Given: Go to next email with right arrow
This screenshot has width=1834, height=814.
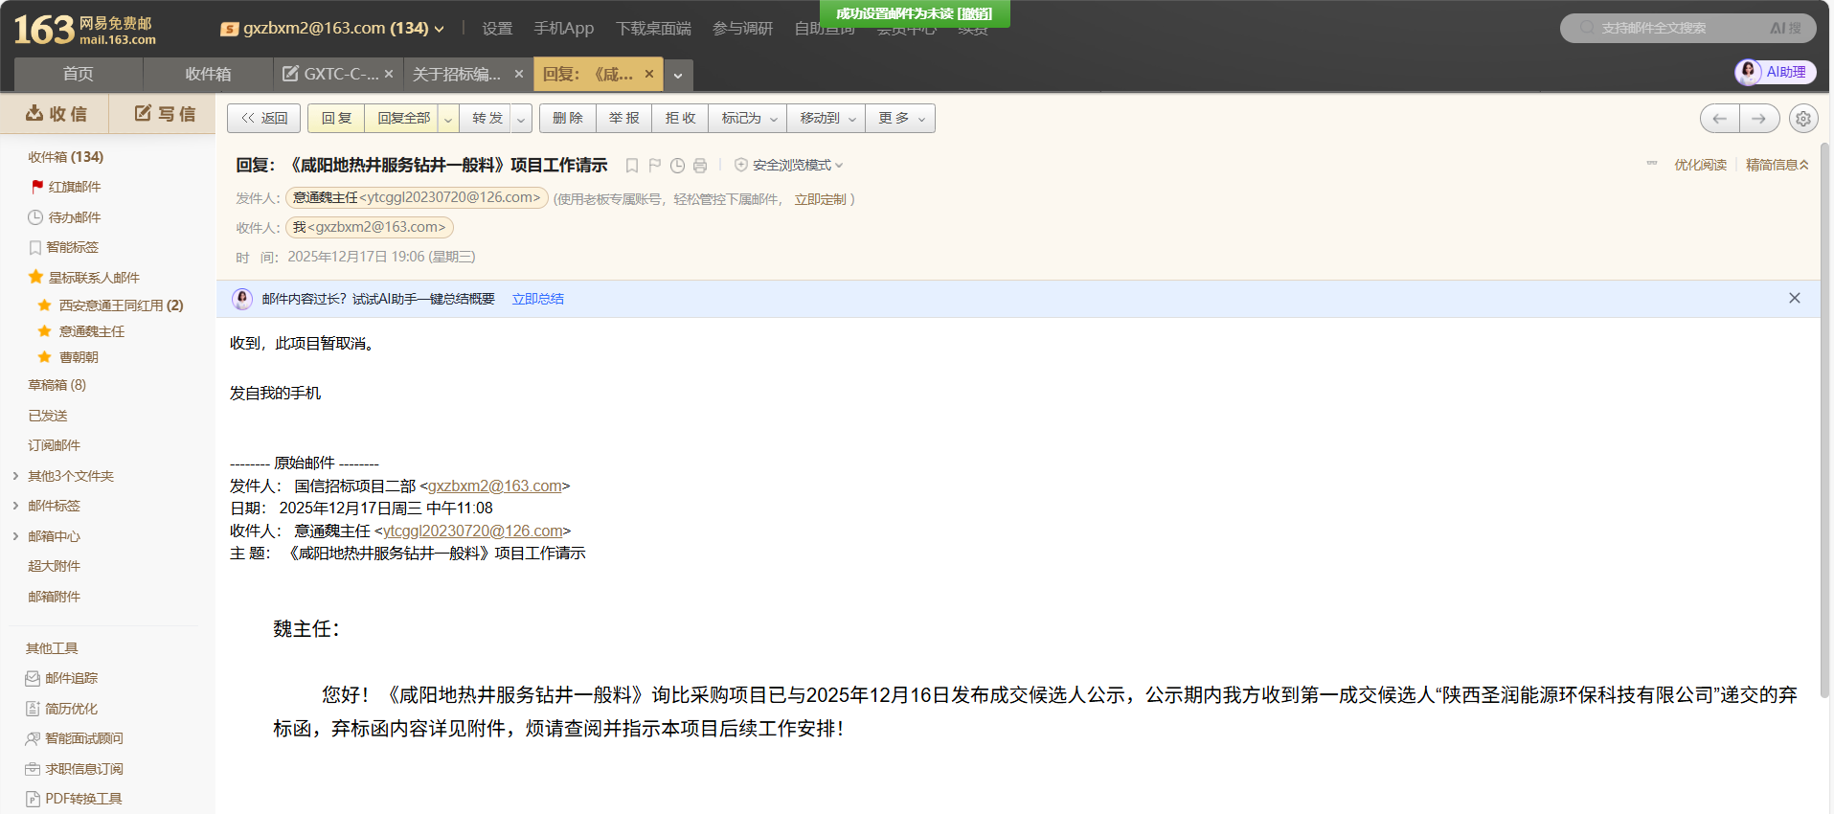Looking at the screenshot, I should click(1759, 119).
